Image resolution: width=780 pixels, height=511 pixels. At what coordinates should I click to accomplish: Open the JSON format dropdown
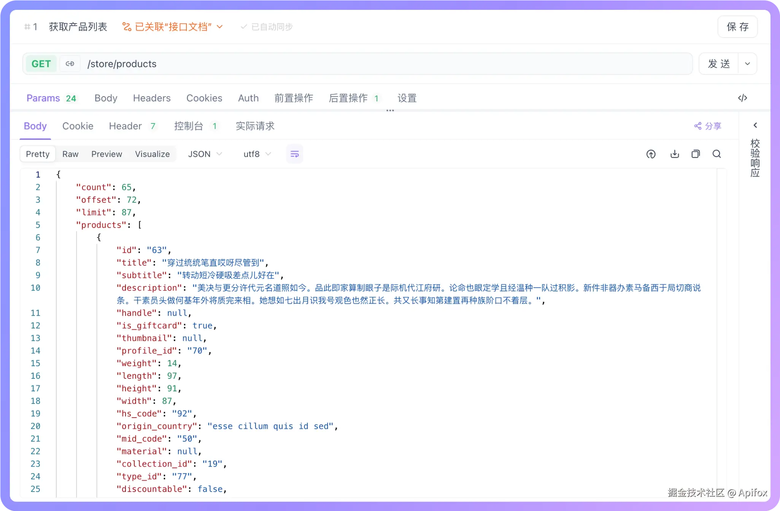click(205, 154)
